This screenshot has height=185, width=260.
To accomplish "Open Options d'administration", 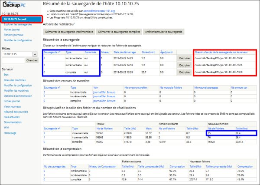I will click(18, 96).
